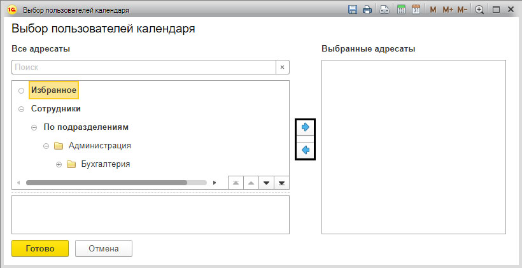Click the M+ memory add button
The width and height of the screenshot is (522, 268).
click(448, 10)
